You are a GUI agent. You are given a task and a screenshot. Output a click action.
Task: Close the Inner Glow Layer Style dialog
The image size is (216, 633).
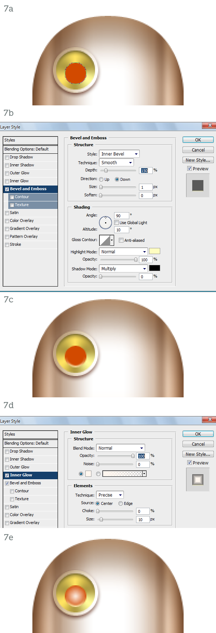click(x=210, y=419)
